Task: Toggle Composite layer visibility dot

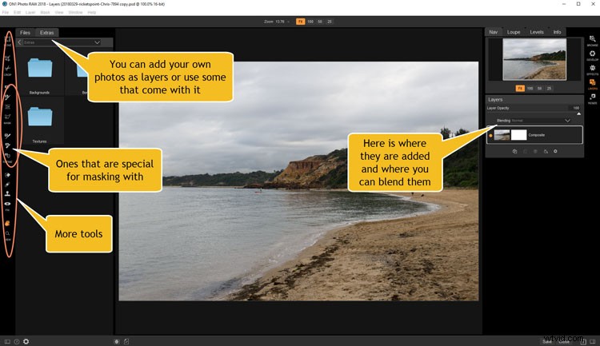Action: click(490, 135)
